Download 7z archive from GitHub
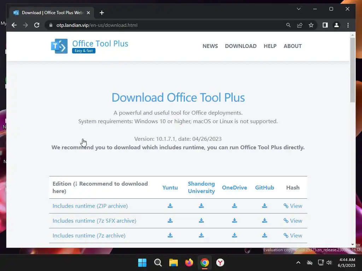This screenshot has height=271, width=362. point(264,235)
